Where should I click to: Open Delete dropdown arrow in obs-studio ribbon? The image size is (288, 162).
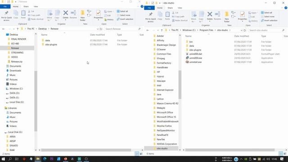210,21
